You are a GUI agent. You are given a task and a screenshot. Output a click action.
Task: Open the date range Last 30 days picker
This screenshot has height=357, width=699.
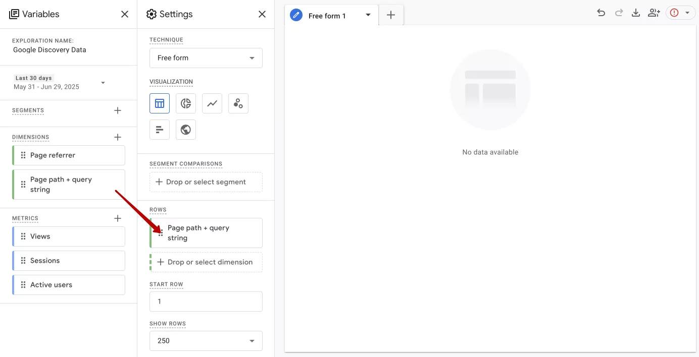[60, 83]
